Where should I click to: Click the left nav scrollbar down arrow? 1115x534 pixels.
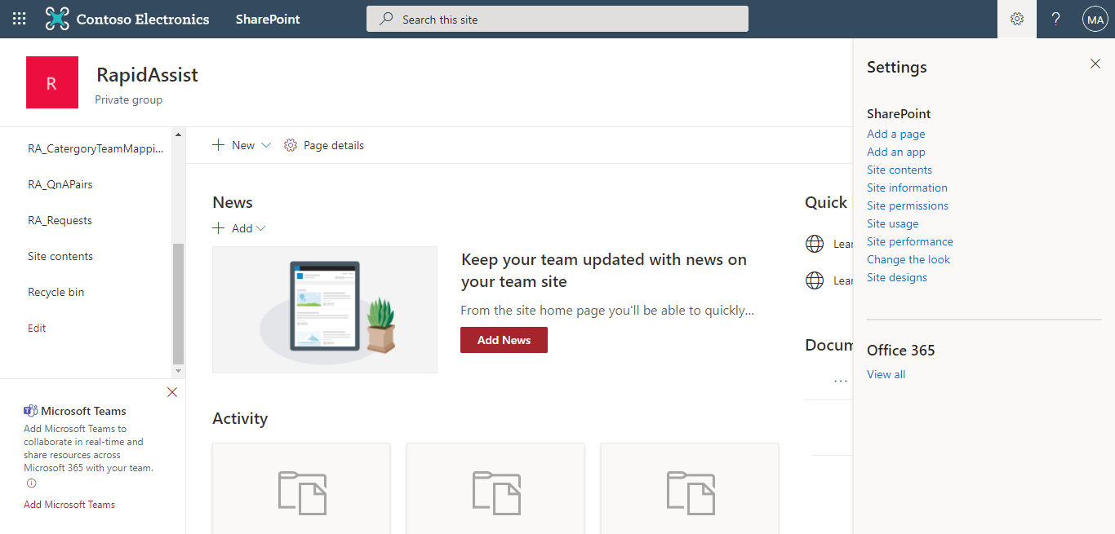(178, 372)
